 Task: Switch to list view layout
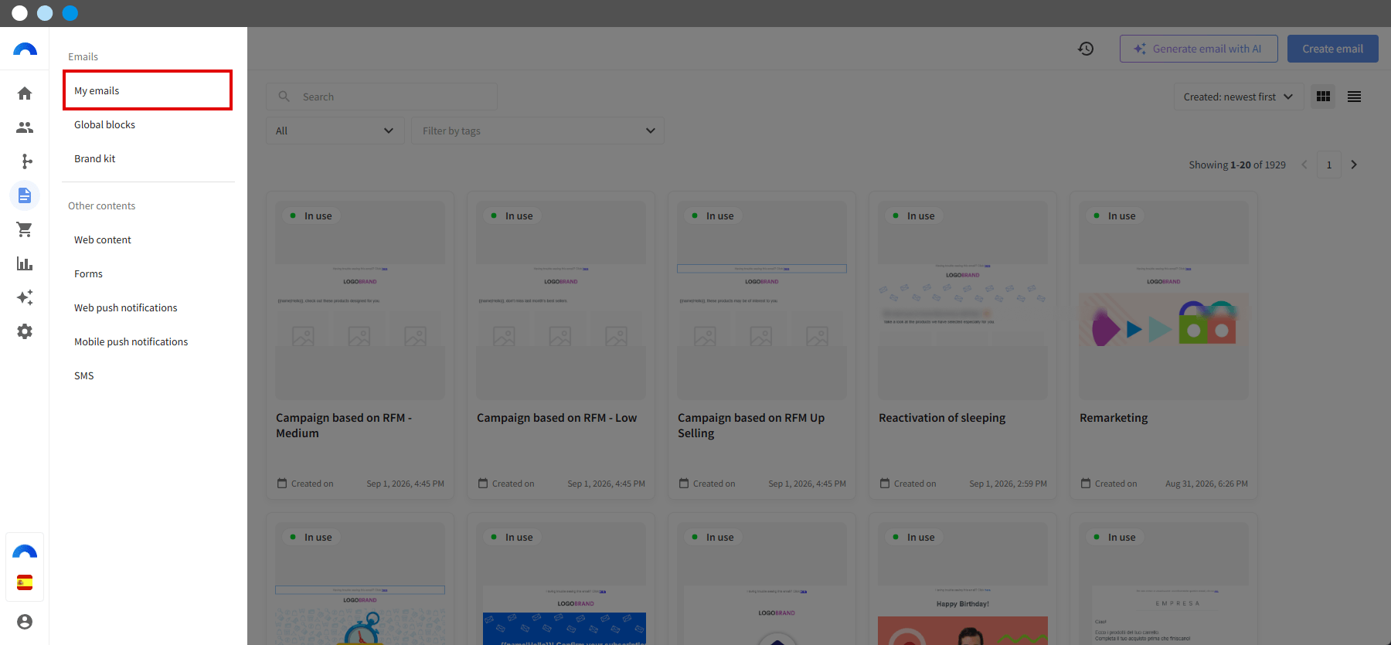(1354, 97)
